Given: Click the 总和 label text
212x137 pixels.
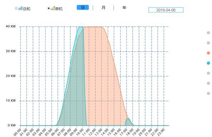Looking at the screenshot, I should [x=26, y=9].
